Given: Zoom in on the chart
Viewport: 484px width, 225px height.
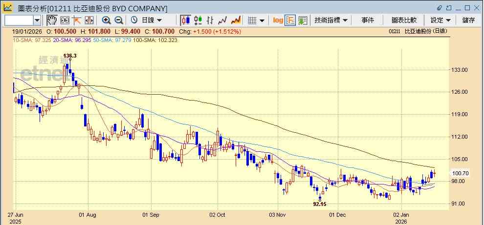Looking at the screenshot, I should coord(107,20).
